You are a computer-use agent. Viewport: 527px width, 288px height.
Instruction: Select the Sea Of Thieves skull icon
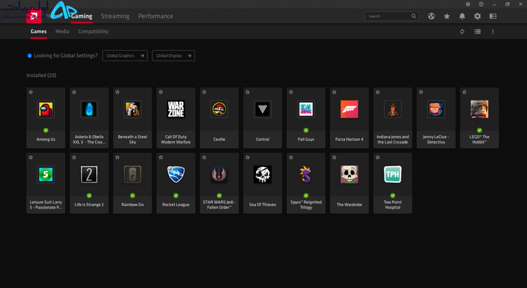[x=262, y=174]
